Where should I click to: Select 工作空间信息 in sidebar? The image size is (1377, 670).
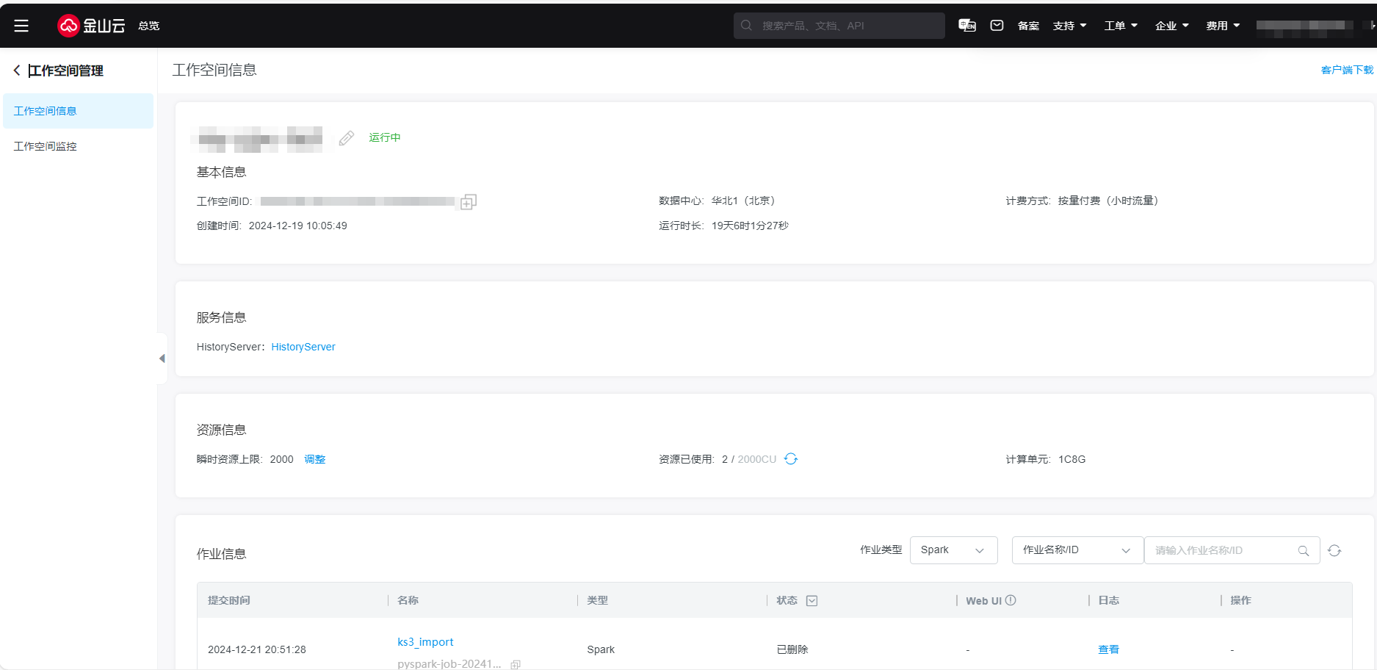coord(46,111)
